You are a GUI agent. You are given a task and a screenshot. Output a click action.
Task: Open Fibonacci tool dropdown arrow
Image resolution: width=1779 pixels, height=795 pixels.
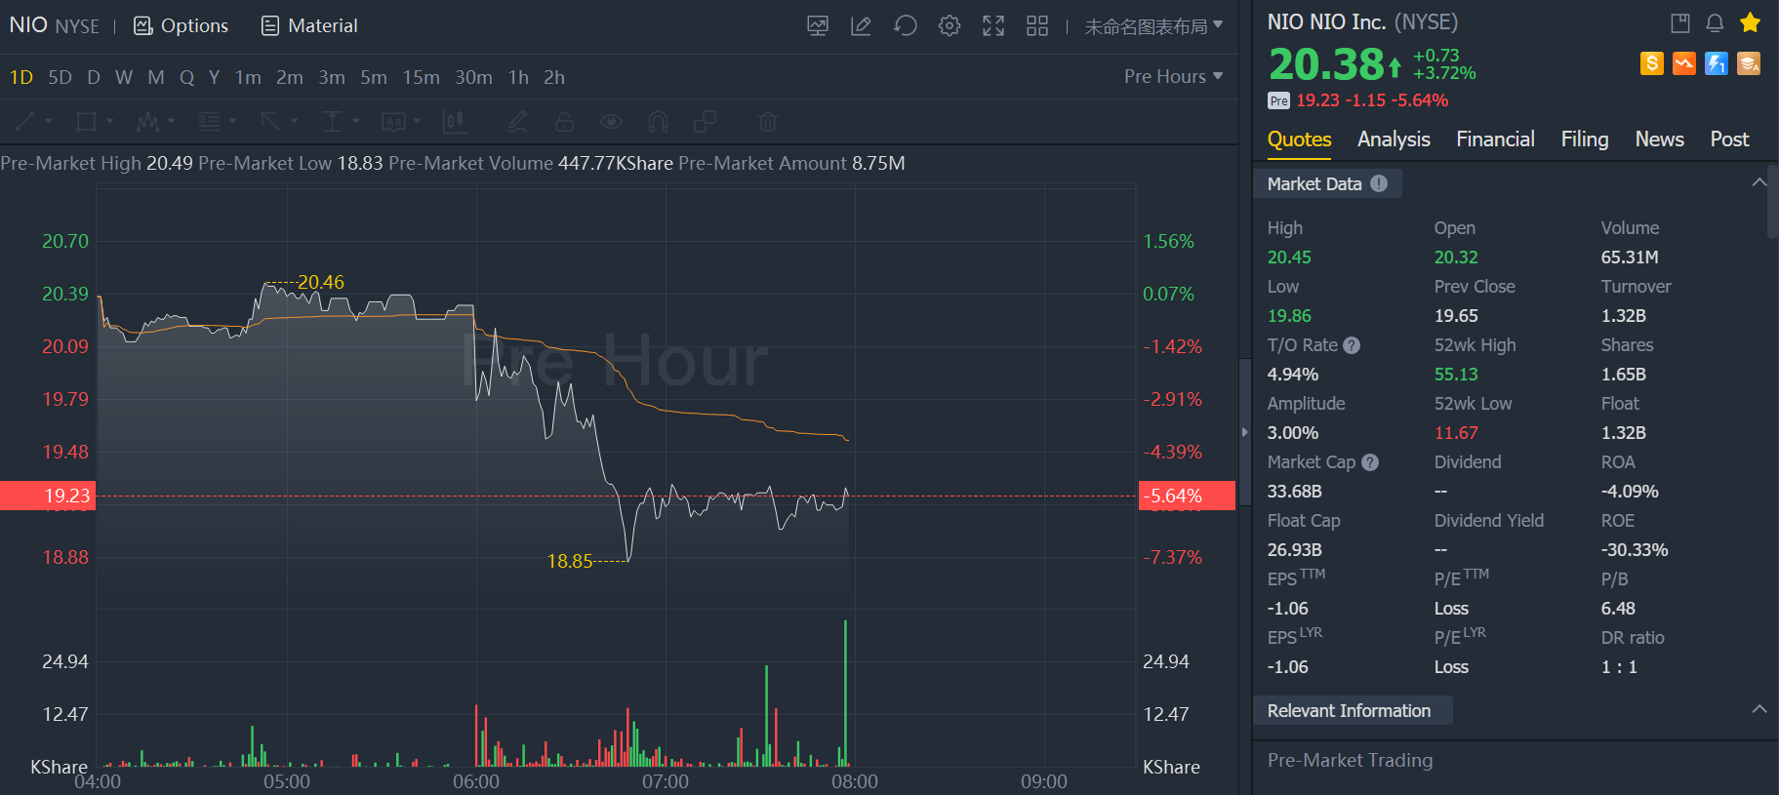[233, 121]
